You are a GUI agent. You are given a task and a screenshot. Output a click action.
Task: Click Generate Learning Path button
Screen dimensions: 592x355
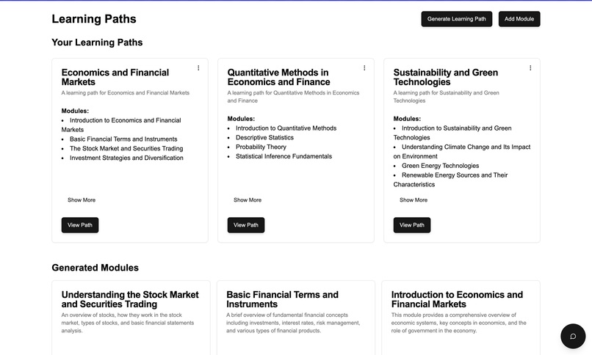coord(456,19)
